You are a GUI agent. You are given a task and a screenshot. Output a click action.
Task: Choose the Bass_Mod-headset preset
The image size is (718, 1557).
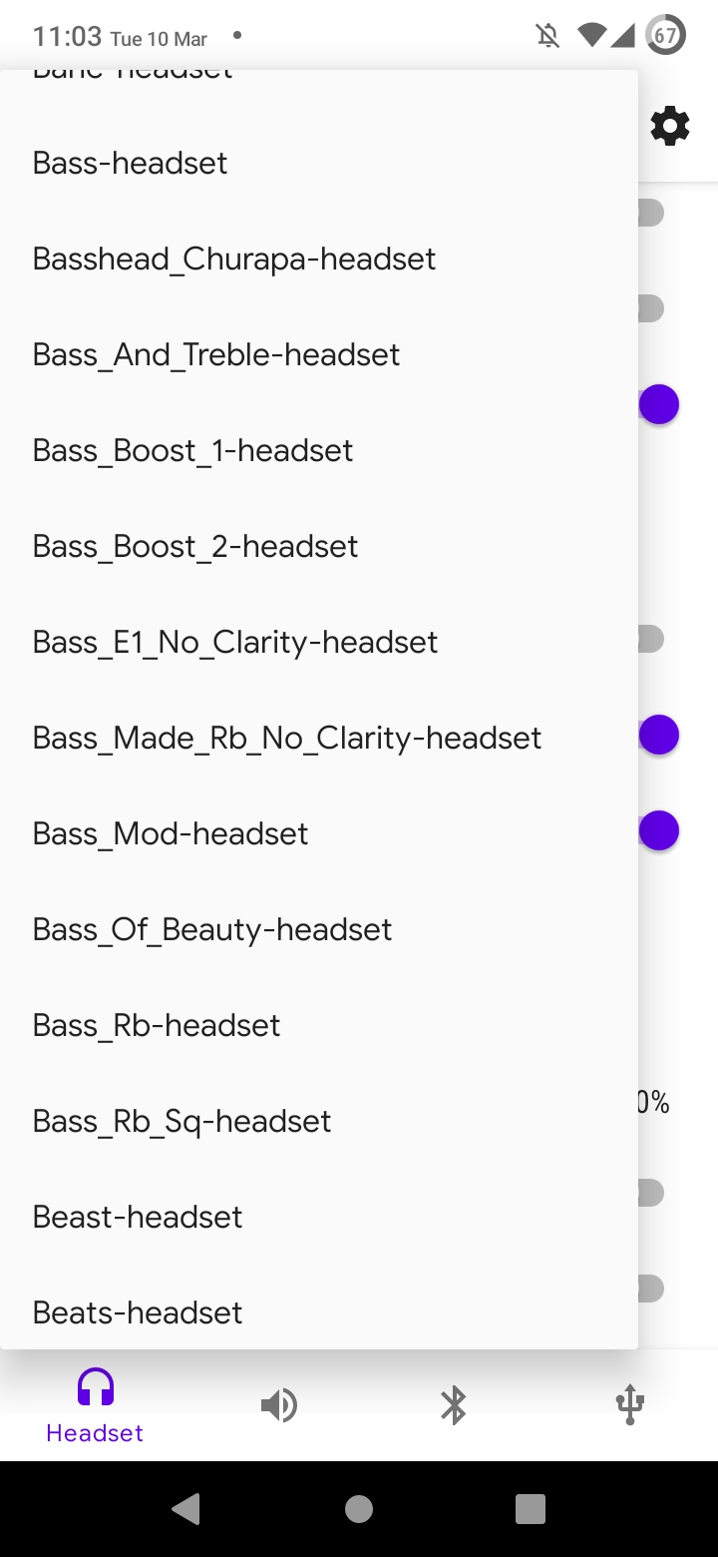pos(319,833)
